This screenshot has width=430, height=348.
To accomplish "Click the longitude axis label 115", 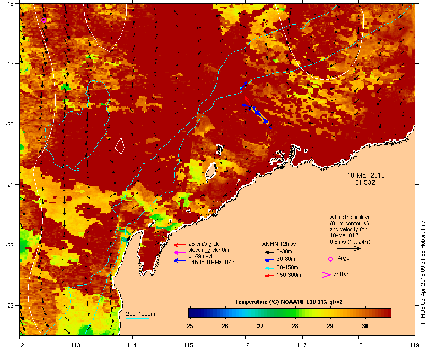I will click(189, 345).
